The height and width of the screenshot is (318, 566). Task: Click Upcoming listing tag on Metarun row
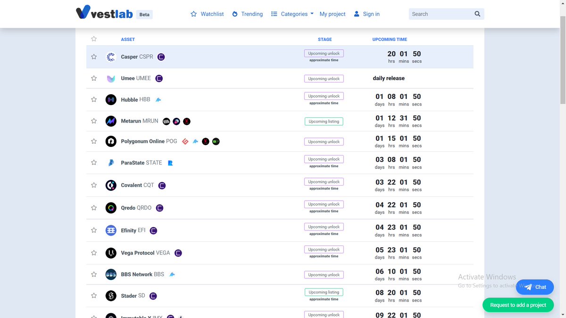coord(324,122)
